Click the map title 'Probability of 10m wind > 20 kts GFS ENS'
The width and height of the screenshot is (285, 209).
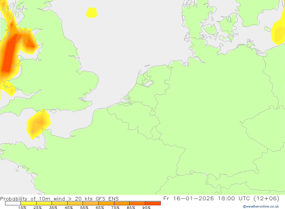(x=60, y=199)
